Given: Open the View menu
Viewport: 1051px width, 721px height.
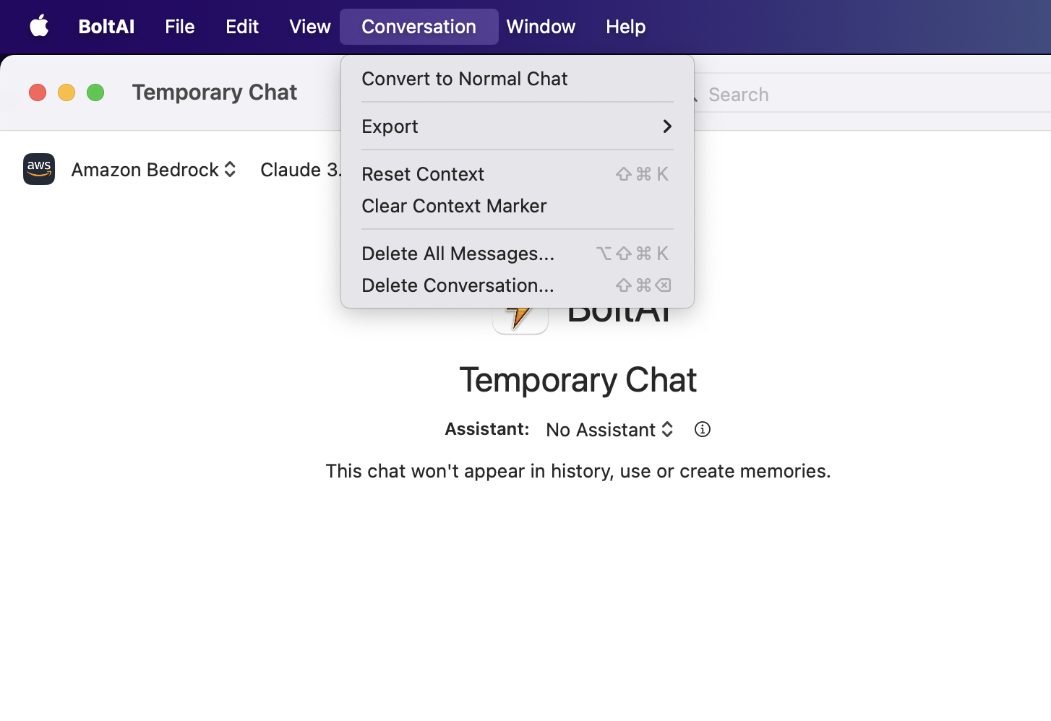Looking at the screenshot, I should [x=309, y=27].
